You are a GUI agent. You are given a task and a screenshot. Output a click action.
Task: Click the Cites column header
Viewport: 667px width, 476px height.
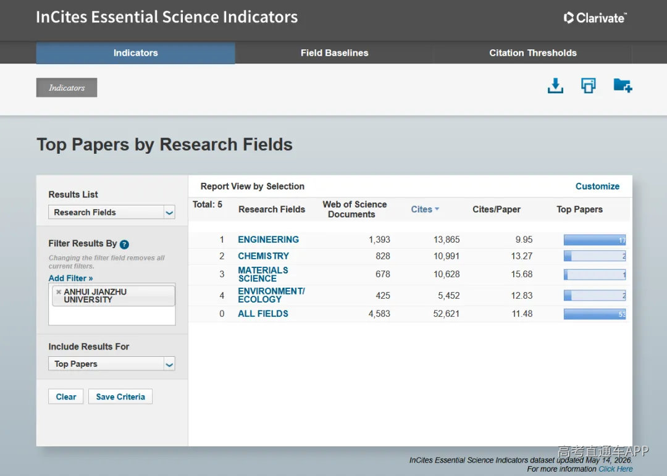click(x=421, y=209)
